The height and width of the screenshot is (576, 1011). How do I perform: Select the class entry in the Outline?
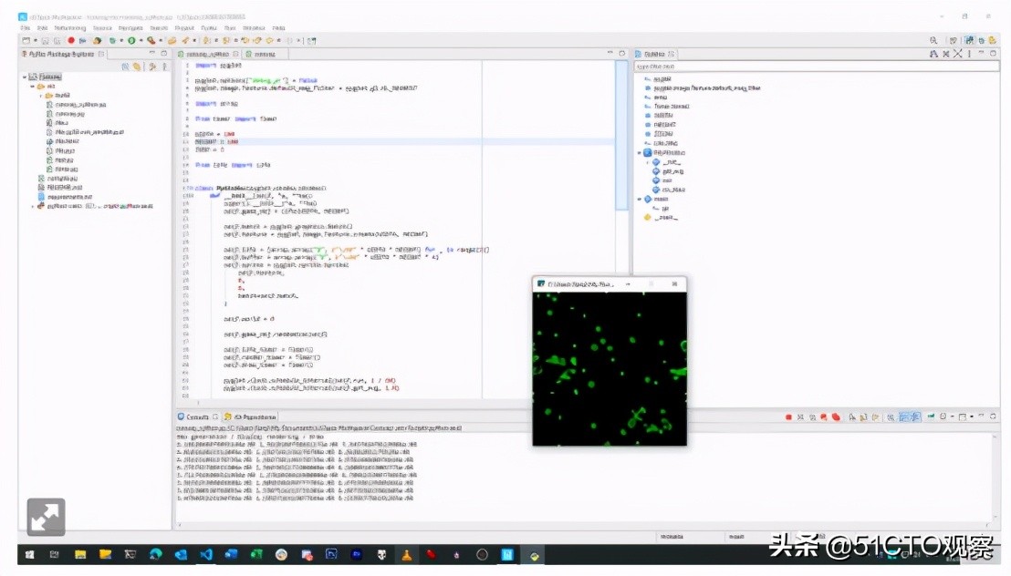664,153
